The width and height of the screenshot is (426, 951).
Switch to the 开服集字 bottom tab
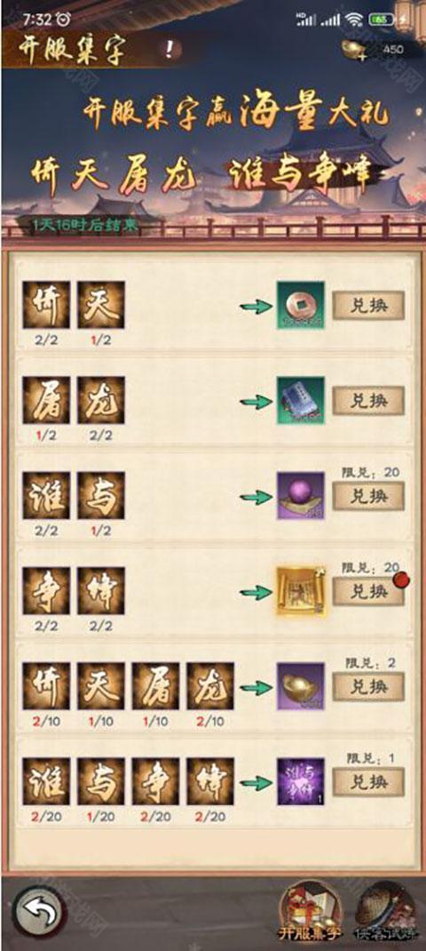coord(311,912)
